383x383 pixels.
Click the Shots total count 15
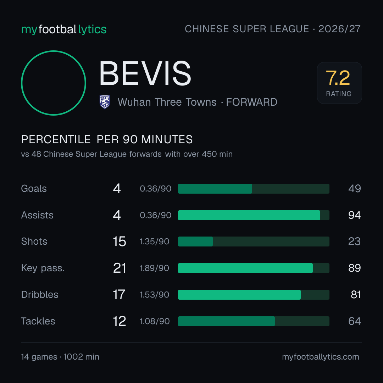[119, 242]
